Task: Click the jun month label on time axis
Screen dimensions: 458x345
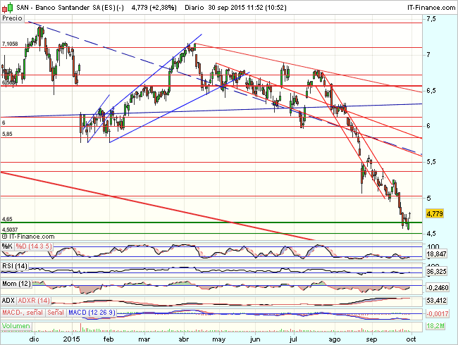Action: (255, 339)
